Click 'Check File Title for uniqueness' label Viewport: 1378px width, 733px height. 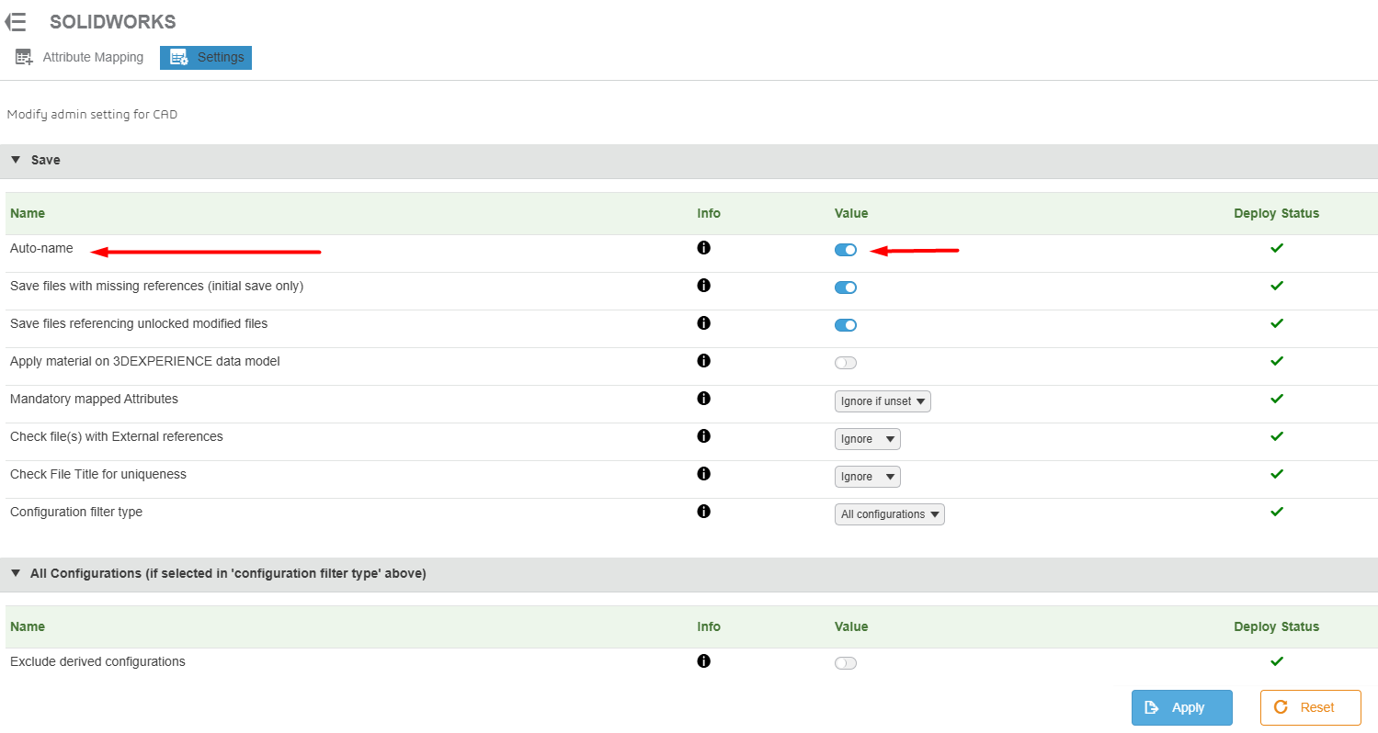pyautogui.click(x=98, y=474)
